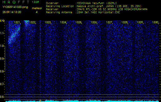161x102 pixels.
Task: Click the 1330 time marker
Action: [x=155, y=22]
